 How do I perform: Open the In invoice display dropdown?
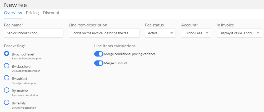(x=239, y=33)
